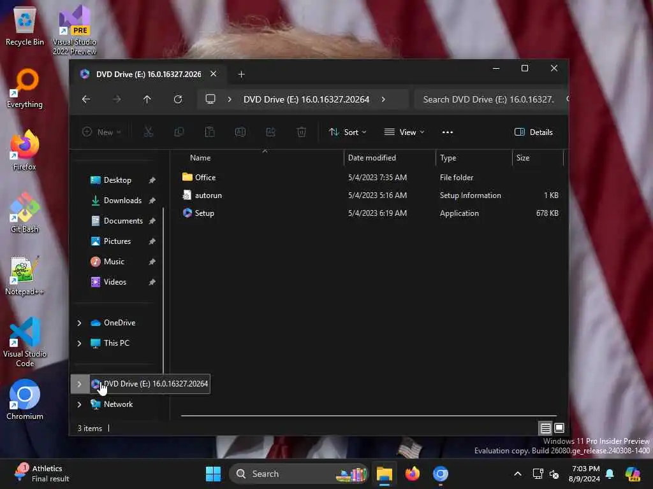Open Documents in the sidebar
This screenshot has height=489, width=653.
tap(123, 221)
